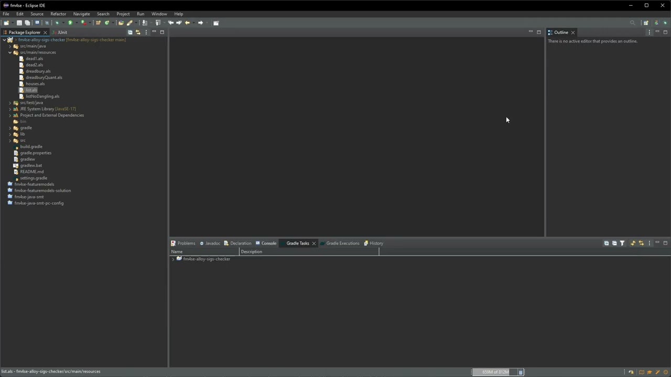Viewport: 671px width, 377px height.
Task: Select houses.als file
Action: (35, 84)
